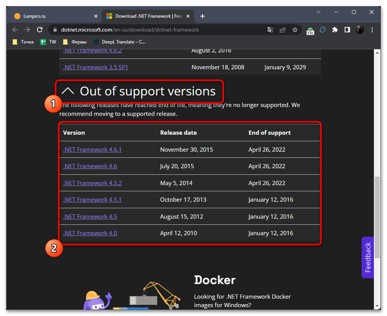Click the 'April 12, 2010' release date
The height and width of the screenshot is (316, 387).
[178, 233]
